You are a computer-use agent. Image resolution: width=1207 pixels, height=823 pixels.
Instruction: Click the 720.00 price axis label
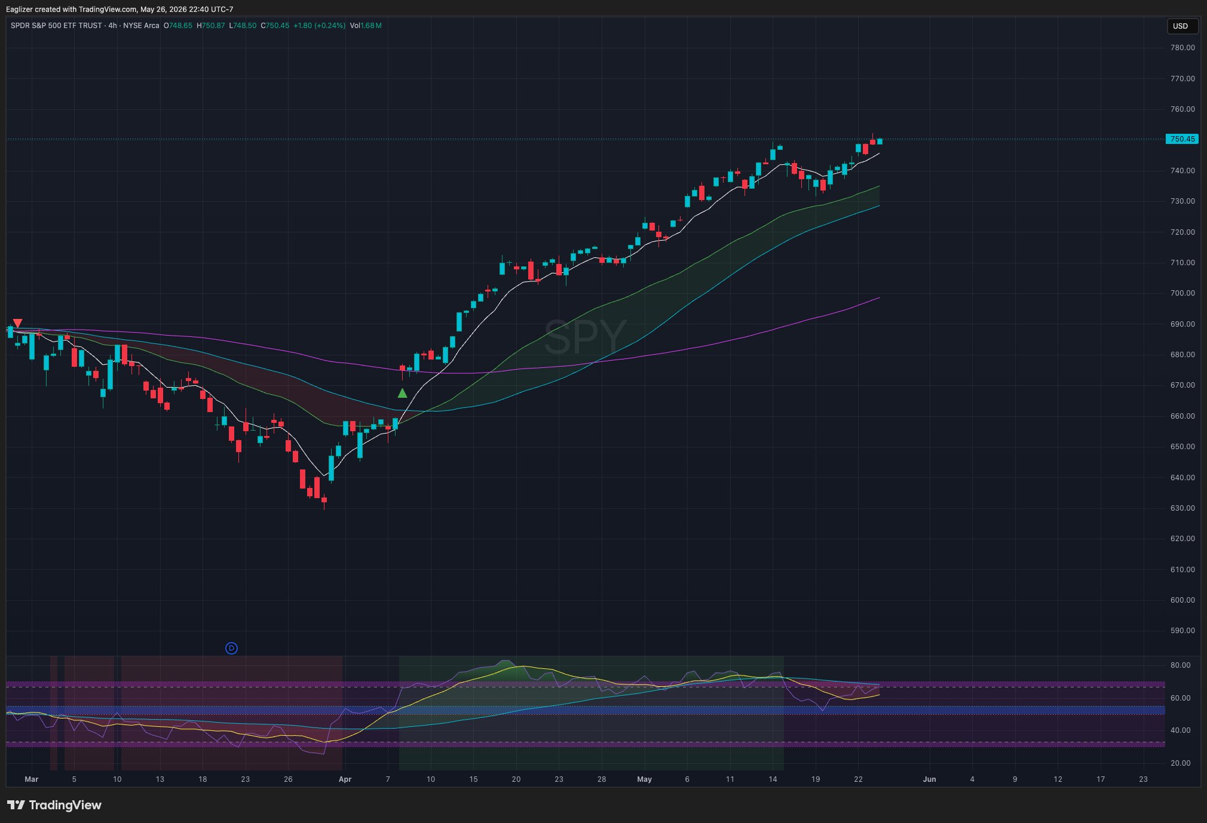(1183, 232)
